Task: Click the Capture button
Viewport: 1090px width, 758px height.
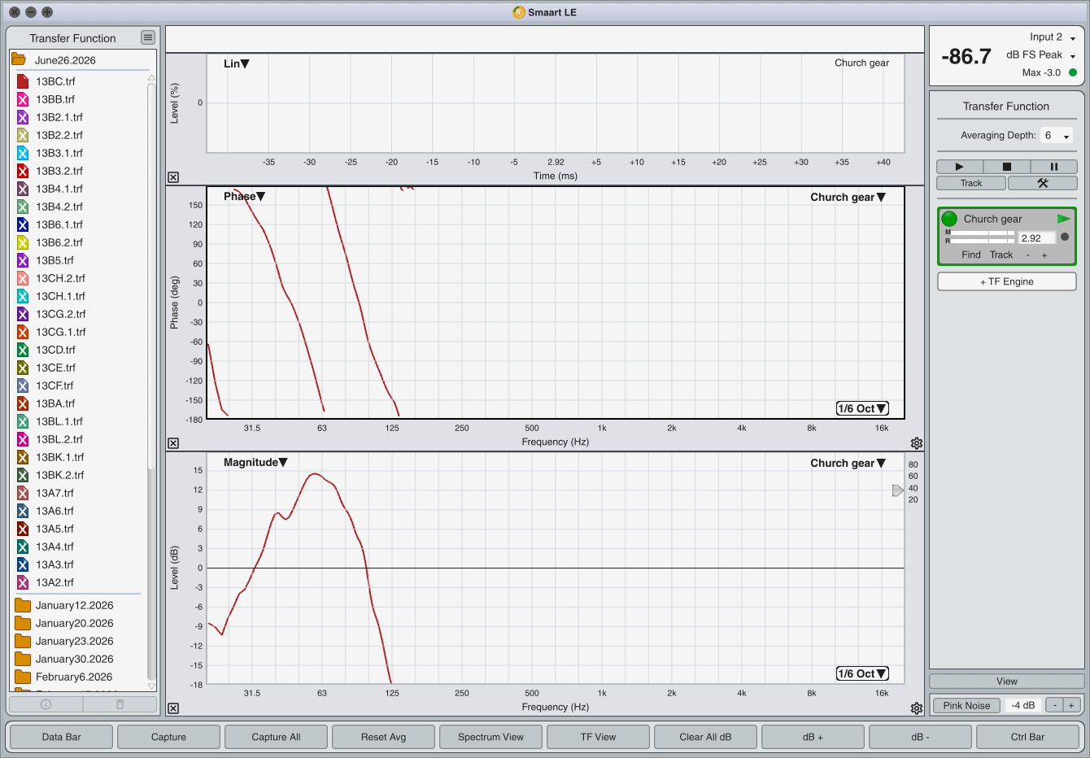Action: pyautogui.click(x=168, y=737)
